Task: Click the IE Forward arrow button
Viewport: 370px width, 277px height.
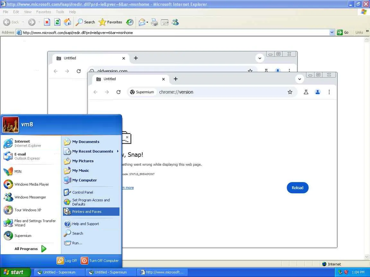Action: click(x=31, y=22)
